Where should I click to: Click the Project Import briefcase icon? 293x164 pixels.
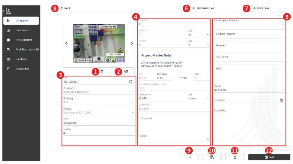(x=8, y=40)
